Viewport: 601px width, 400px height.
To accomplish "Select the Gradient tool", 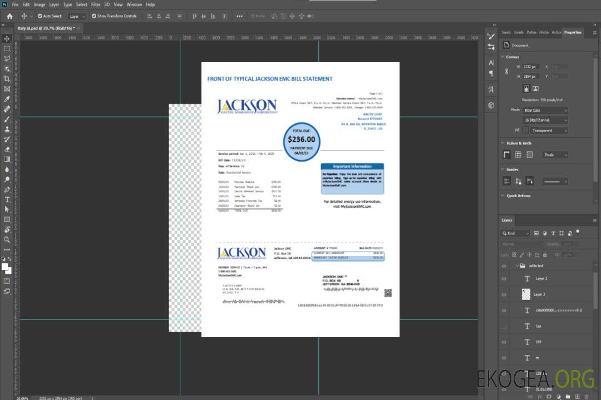I will point(7,159).
